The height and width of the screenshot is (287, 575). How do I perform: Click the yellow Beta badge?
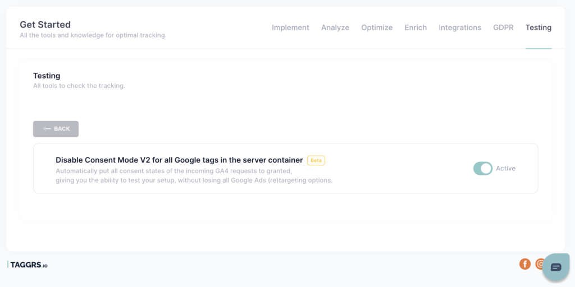click(x=316, y=160)
